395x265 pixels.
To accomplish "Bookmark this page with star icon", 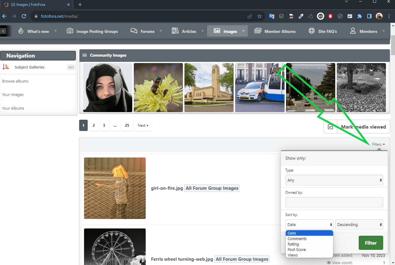I will coord(259,16).
